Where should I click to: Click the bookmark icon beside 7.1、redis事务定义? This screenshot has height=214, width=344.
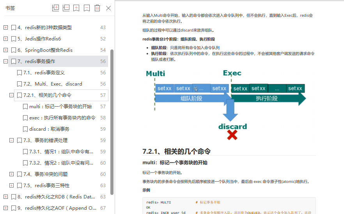pyautogui.click(x=20, y=73)
